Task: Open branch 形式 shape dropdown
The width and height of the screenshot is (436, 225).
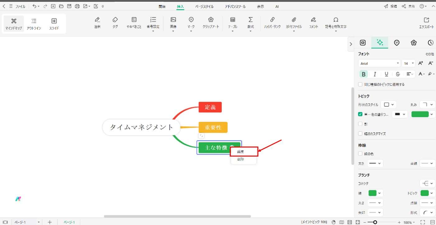Action: pos(427,213)
